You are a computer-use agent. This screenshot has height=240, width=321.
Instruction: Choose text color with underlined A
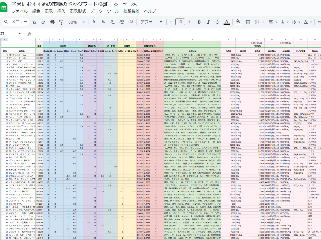tap(227, 22)
